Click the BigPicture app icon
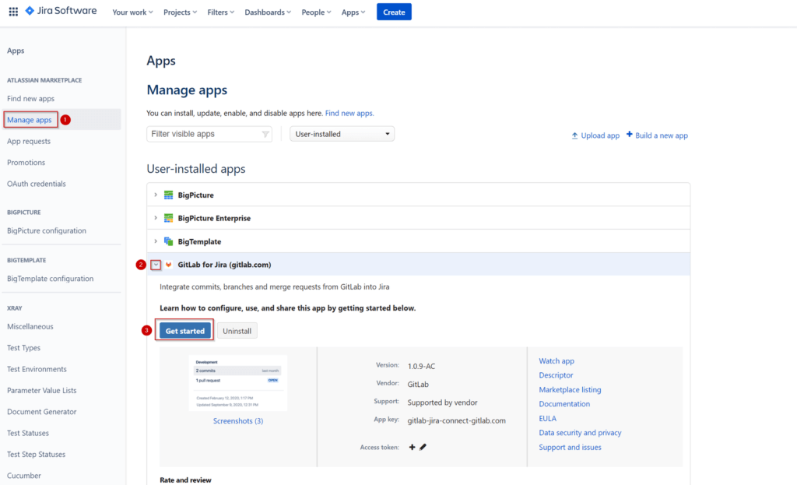The width and height of the screenshot is (797, 485). tap(168, 195)
